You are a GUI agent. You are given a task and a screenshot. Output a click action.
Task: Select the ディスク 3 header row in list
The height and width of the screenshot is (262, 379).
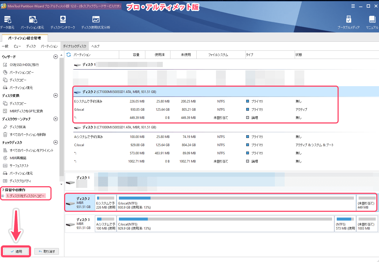(x=226, y=127)
